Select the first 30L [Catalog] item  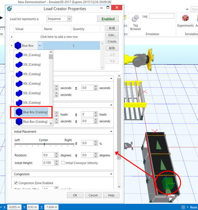click(31, 55)
